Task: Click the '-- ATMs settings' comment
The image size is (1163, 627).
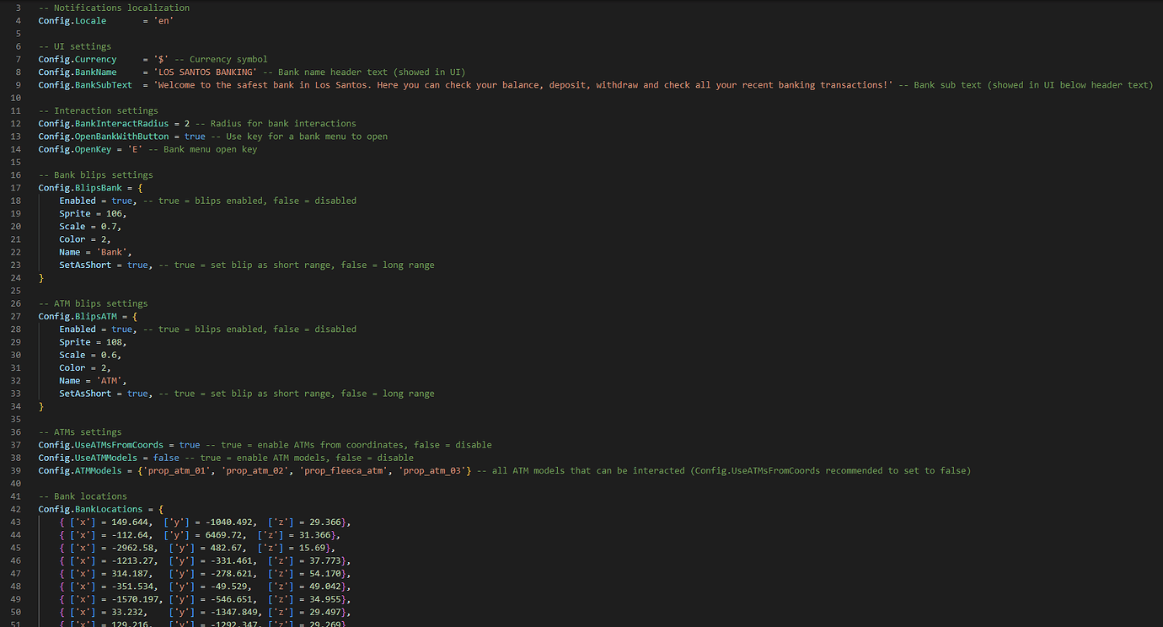Action: pos(80,431)
